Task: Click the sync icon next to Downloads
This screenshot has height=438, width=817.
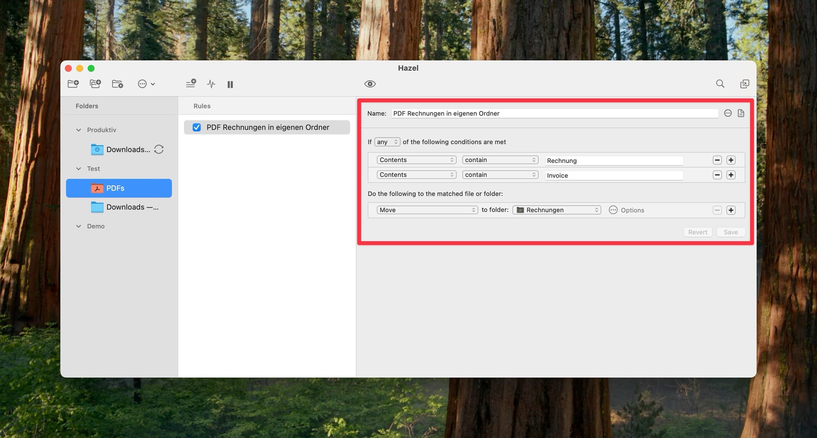Action: tap(159, 150)
